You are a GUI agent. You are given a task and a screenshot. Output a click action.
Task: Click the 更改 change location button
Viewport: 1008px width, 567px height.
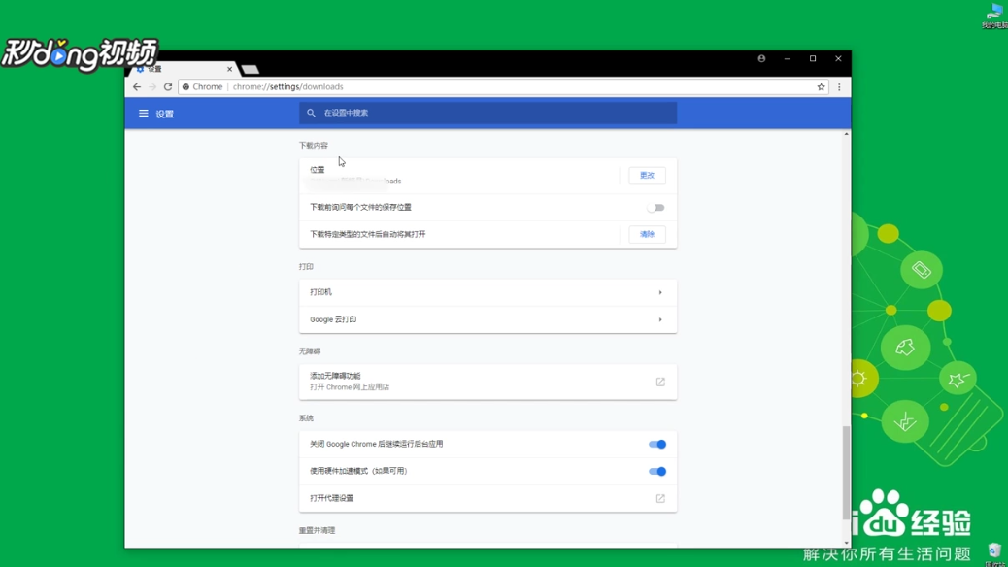click(x=647, y=176)
